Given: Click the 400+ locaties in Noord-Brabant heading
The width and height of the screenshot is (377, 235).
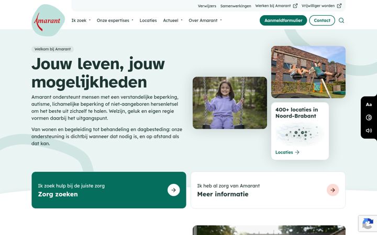Looking at the screenshot, I should [x=297, y=113].
